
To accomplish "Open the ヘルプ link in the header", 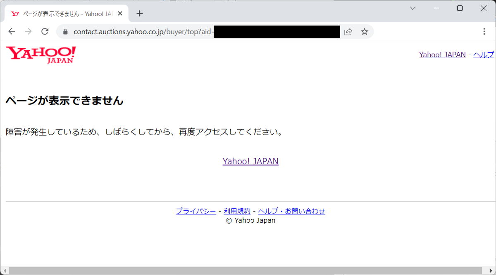I will pos(484,55).
